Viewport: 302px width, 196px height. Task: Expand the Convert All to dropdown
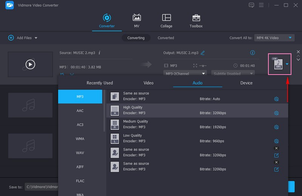pyautogui.click(x=290, y=38)
